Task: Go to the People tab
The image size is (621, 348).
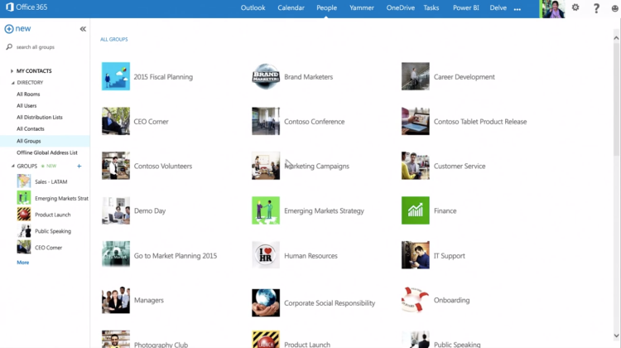Action: coord(326,7)
